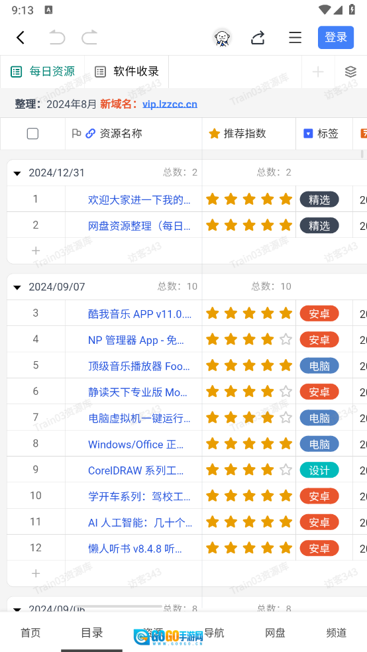The width and height of the screenshot is (367, 652).
Task: Tap the back arrow icon
Action: point(21,37)
